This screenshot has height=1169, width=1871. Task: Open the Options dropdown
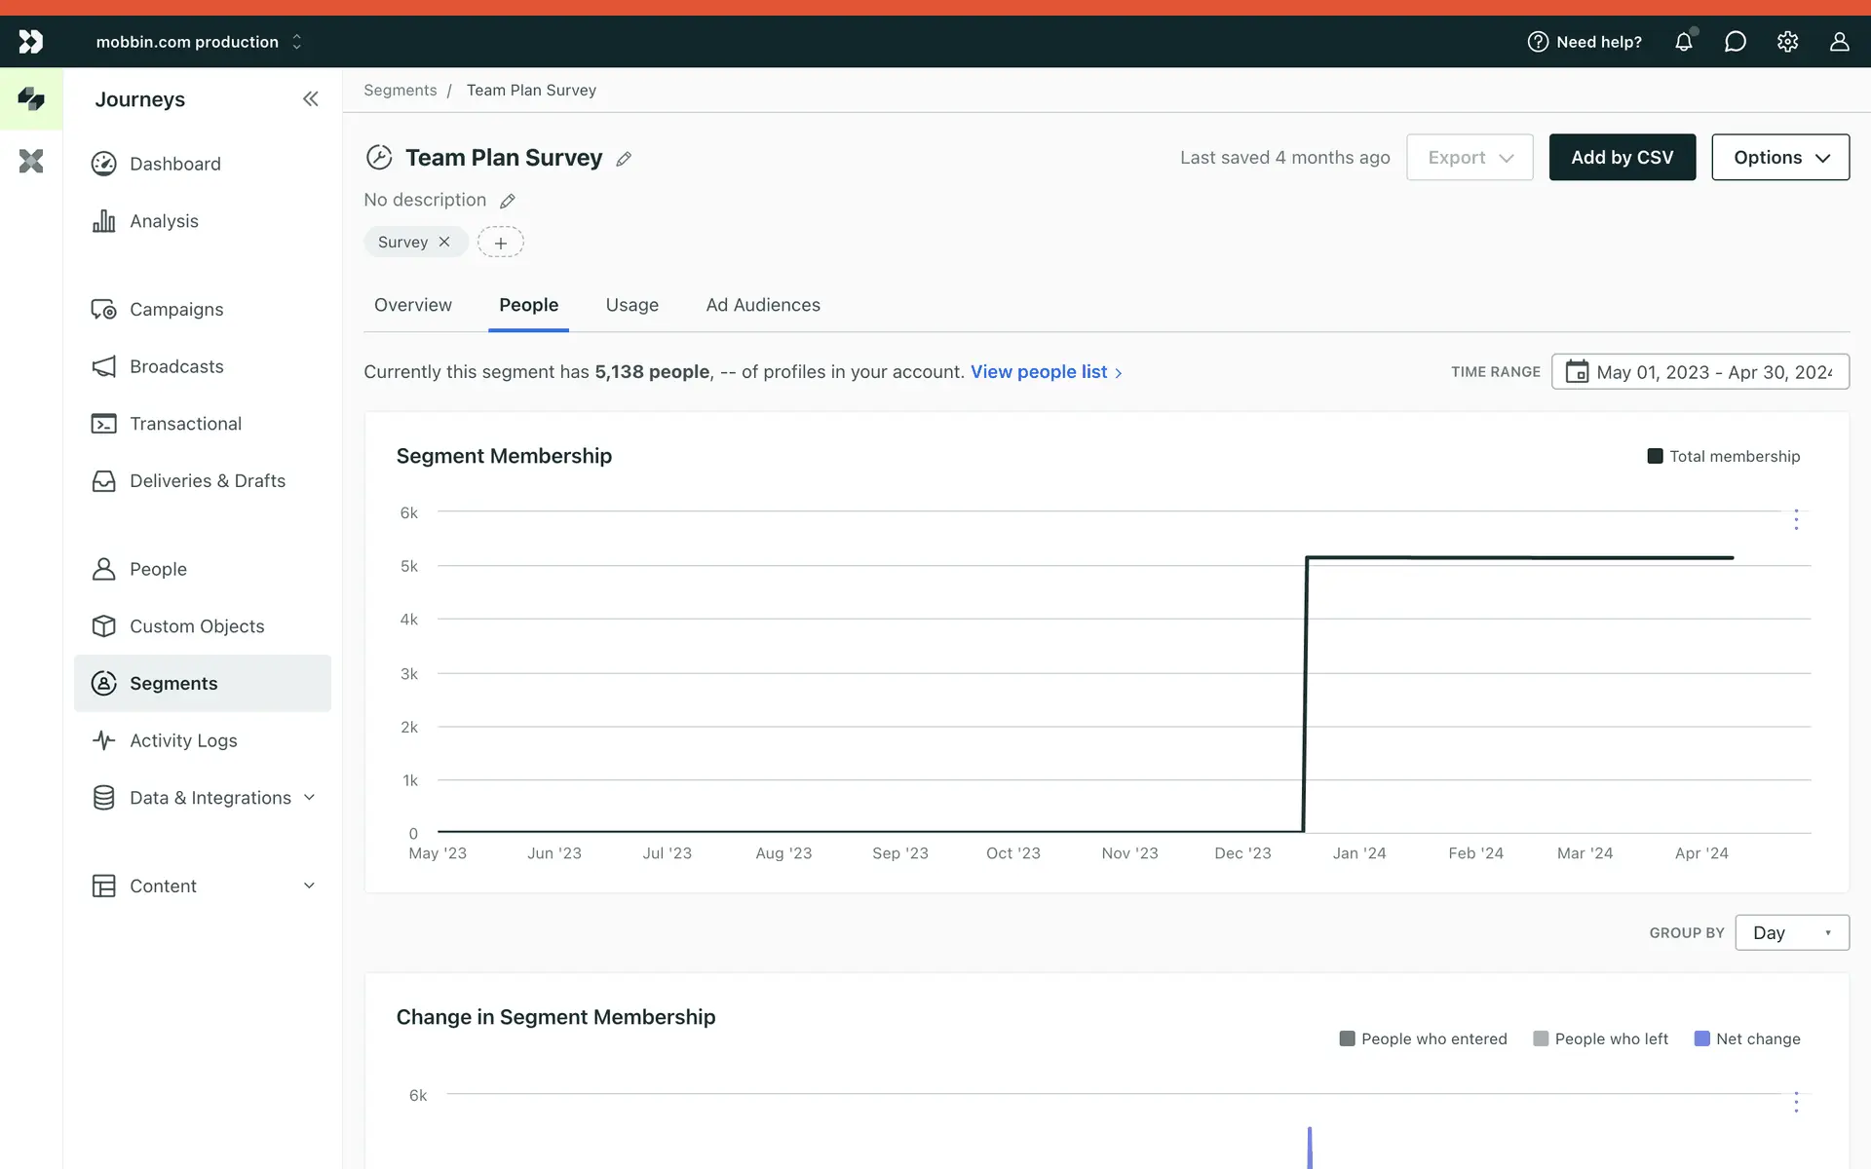(x=1779, y=157)
